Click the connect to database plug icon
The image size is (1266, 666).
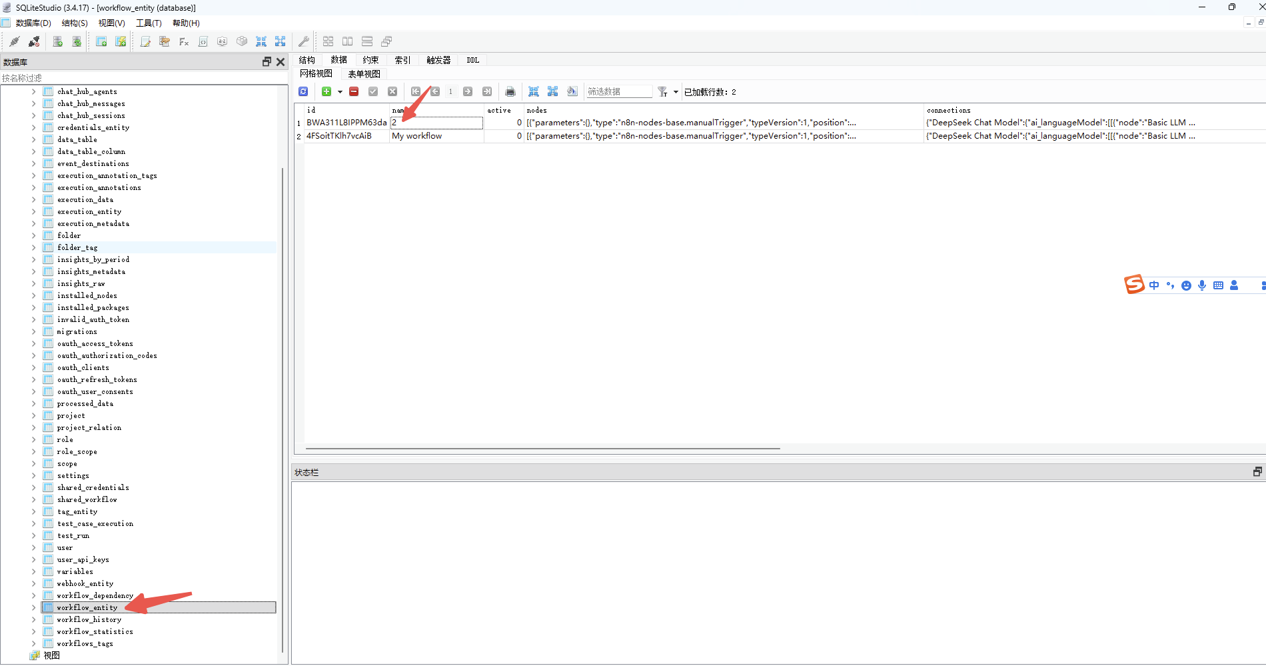point(14,41)
